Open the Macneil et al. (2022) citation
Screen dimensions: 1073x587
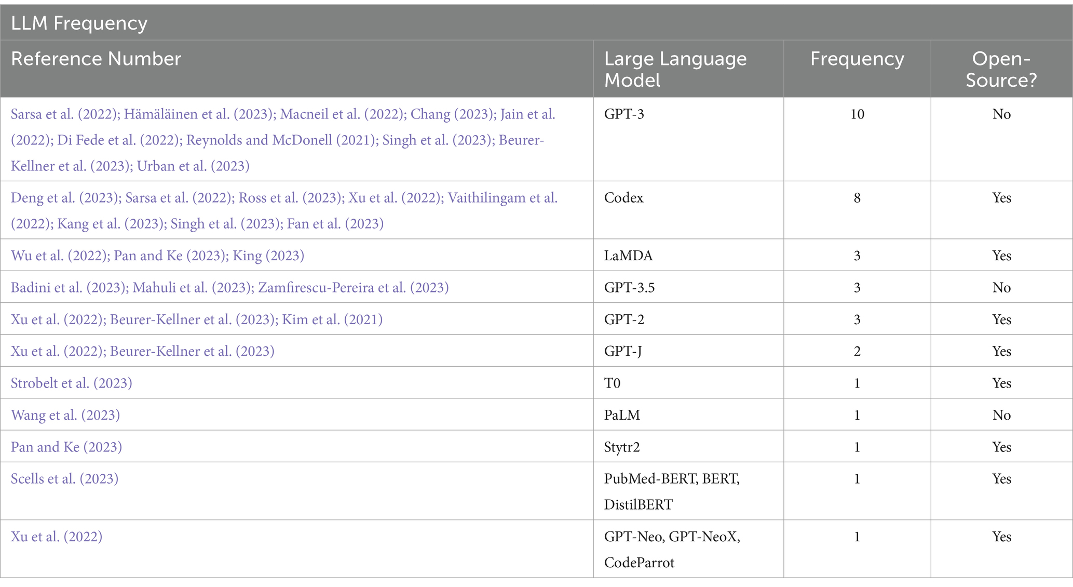(343, 114)
